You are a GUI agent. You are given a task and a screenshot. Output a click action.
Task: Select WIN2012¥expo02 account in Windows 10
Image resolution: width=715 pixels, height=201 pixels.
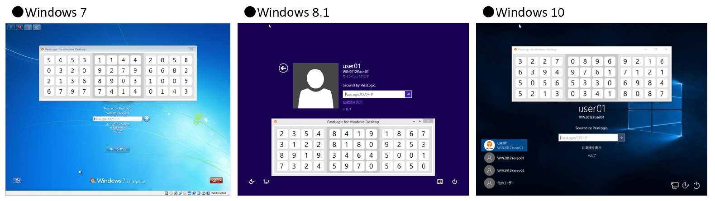(x=504, y=170)
